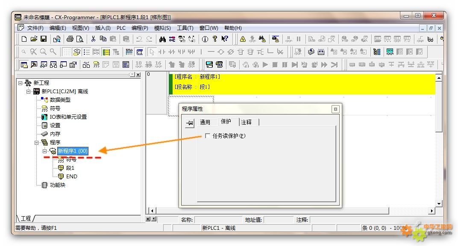Click the 名称 input field
This screenshot has width=458, height=246.
(217, 220)
